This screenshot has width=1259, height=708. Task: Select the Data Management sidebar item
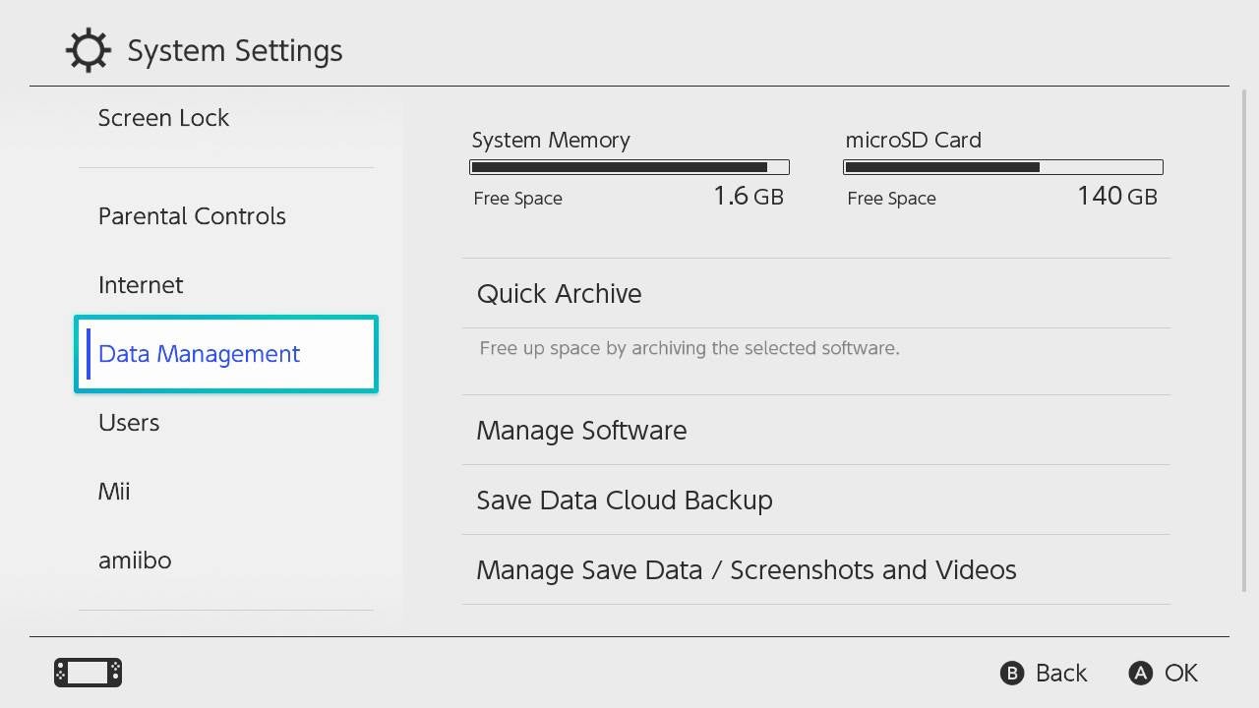click(225, 354)
